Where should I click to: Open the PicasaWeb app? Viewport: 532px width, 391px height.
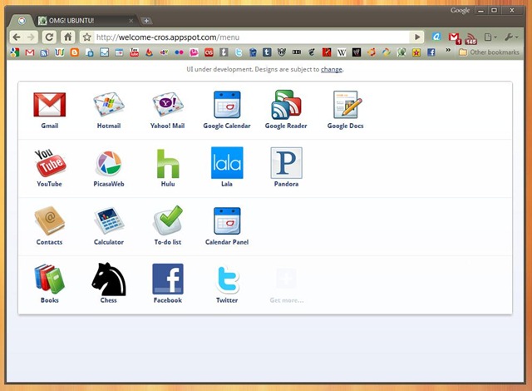[x=109, y=163]
